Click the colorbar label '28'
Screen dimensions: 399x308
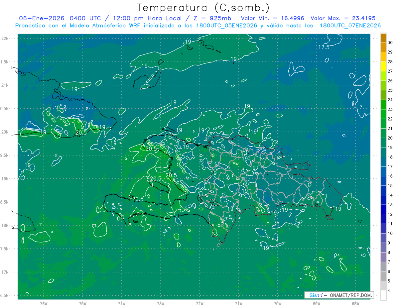click(x=390, y=62)
